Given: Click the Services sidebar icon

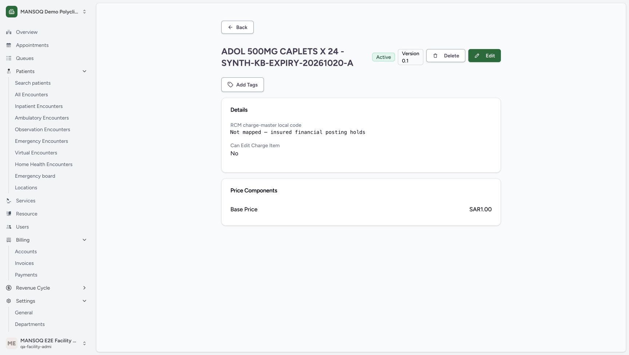Looking at the screenshot, I should click(9, 201).
